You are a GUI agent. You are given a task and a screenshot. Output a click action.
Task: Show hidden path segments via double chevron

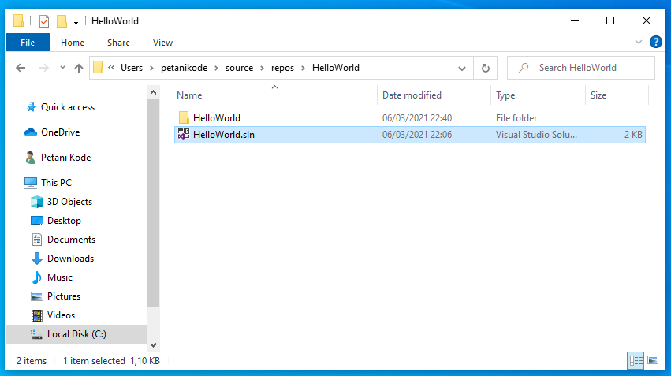(x=111, y=68)
